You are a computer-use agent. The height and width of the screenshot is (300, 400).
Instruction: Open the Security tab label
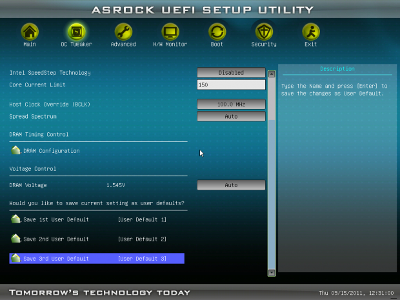click(x=264, y=44)
